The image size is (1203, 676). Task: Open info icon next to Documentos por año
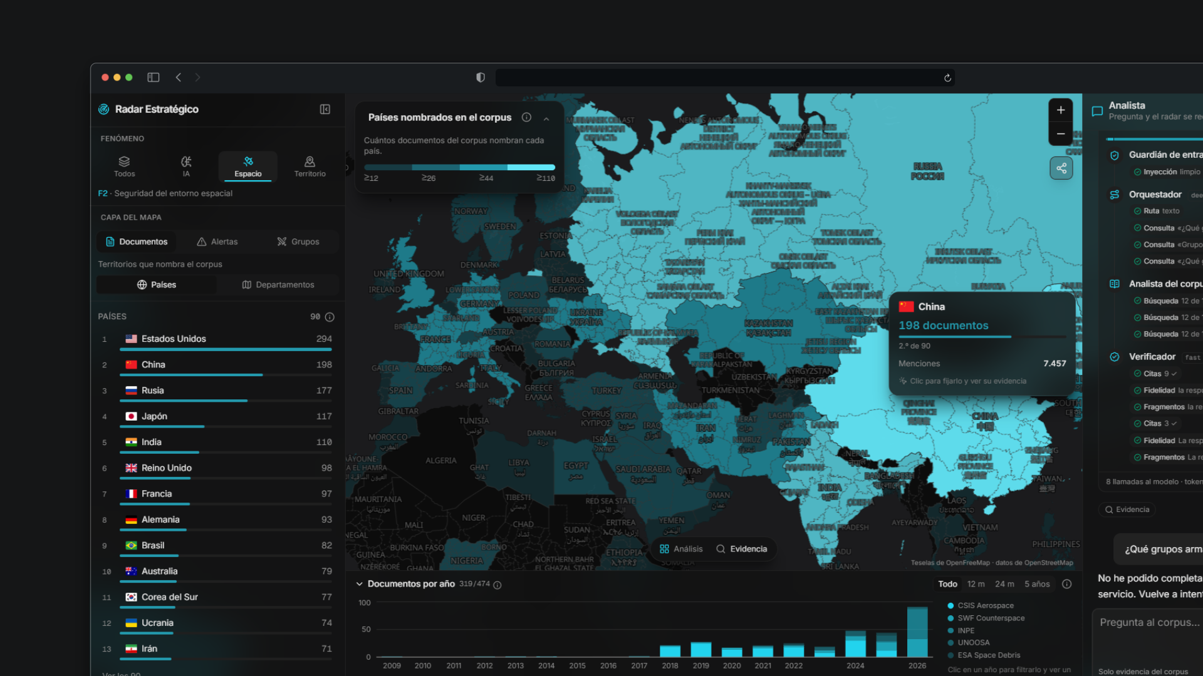tap(497, 585)
